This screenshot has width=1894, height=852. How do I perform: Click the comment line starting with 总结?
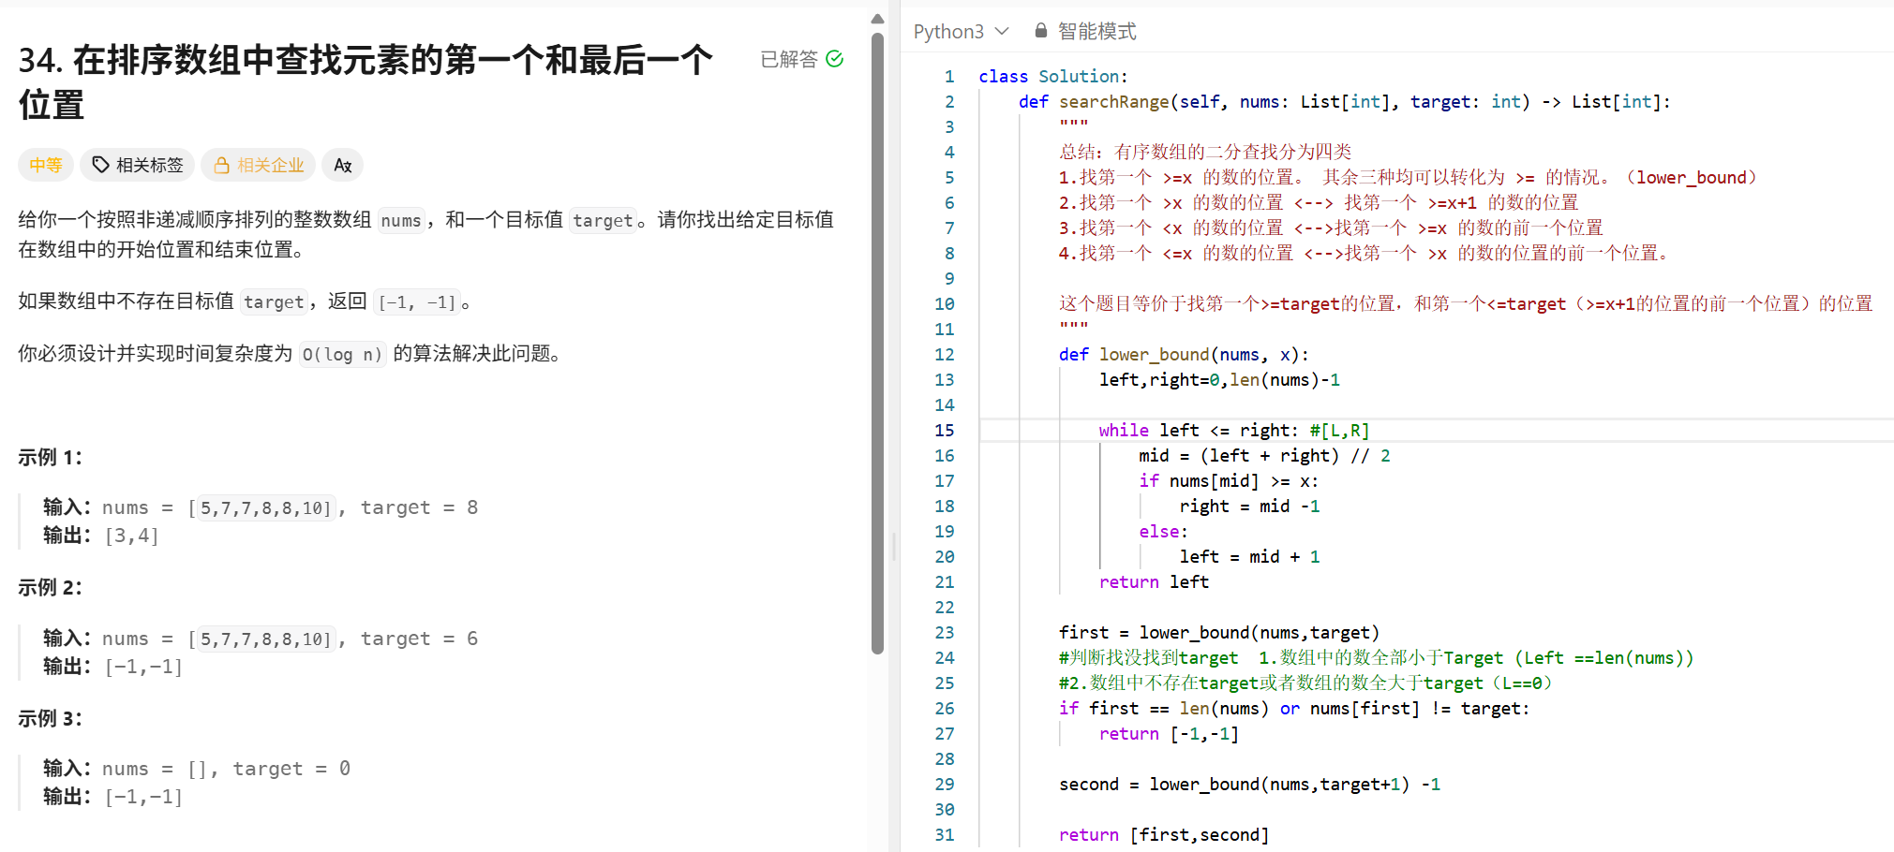[1205, 153]
